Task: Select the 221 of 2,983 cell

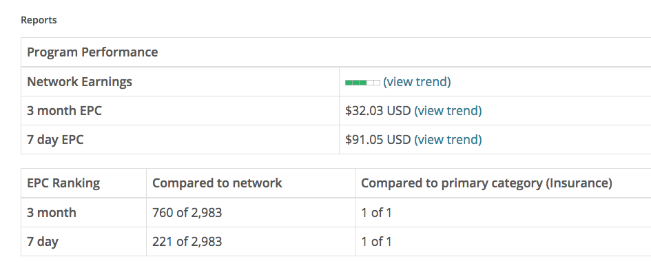Action: click(187, 241)
